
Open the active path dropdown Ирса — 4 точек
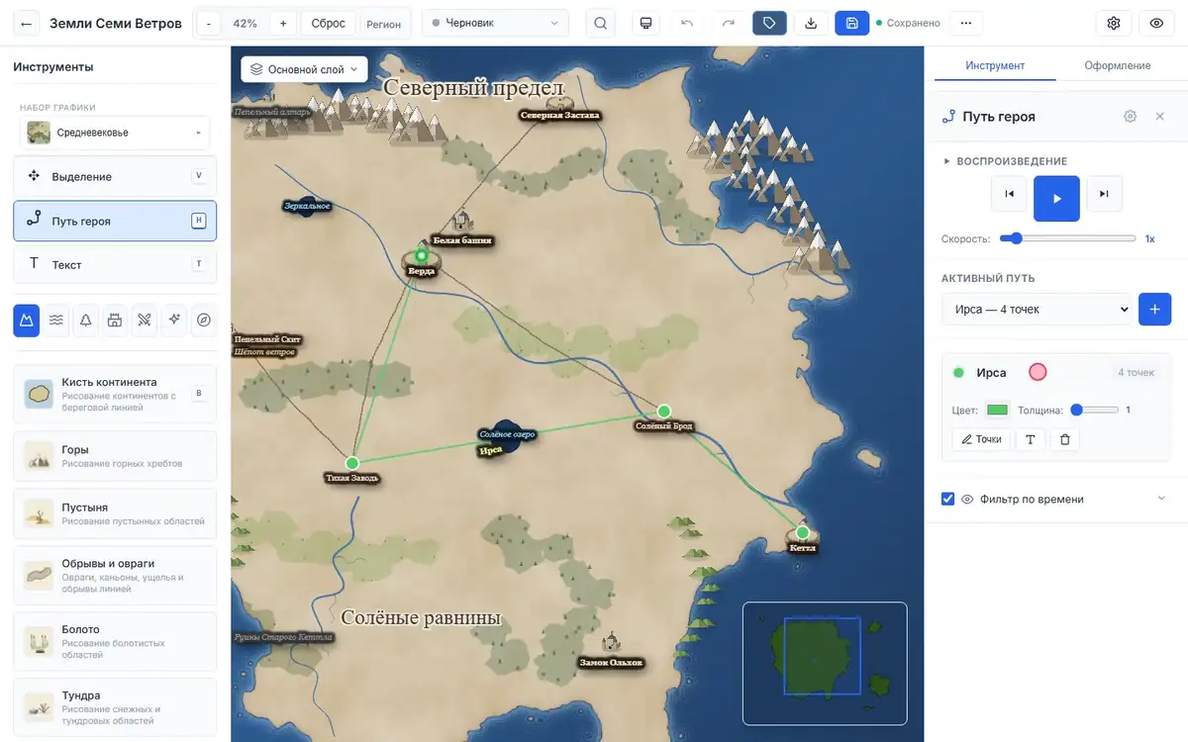(1036, 310)
